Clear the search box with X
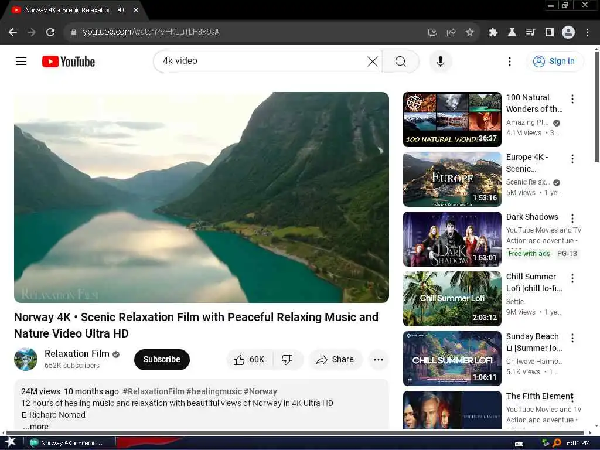Viewport: 600px width, 450px height. pyautogui.click(x=372, y=61)
